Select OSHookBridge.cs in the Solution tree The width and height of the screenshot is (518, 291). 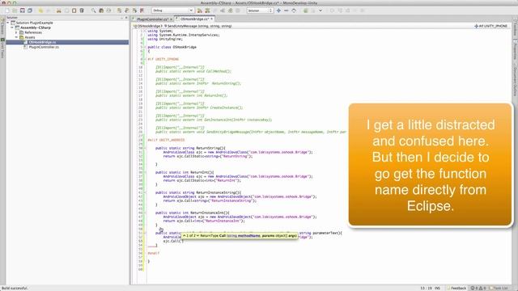coord(42,42)
